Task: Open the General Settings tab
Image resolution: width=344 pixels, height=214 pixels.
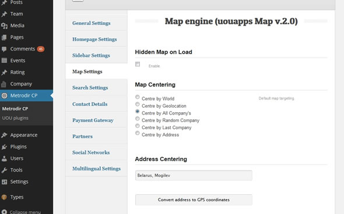Action: pos(96,23)
